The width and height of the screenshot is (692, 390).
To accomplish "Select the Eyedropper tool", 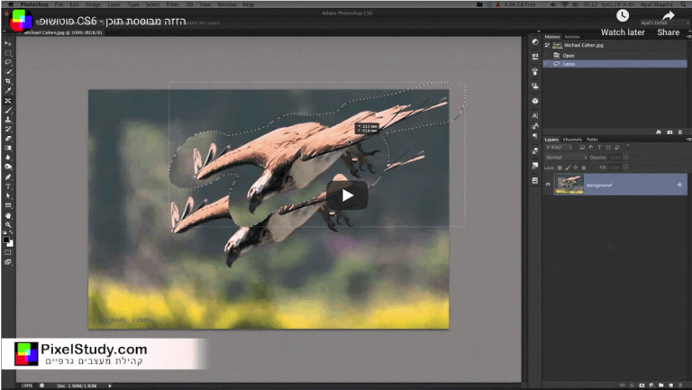I will pos(8,90).
